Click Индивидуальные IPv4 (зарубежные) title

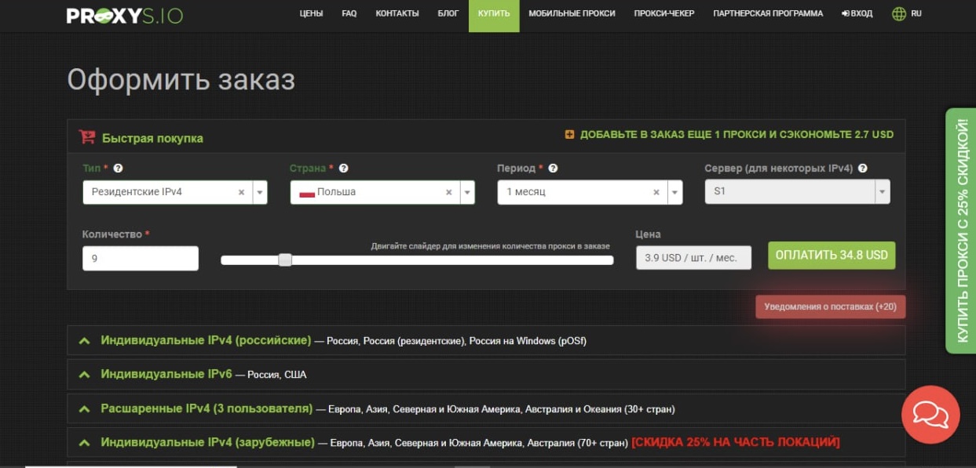tap(207, 442)
